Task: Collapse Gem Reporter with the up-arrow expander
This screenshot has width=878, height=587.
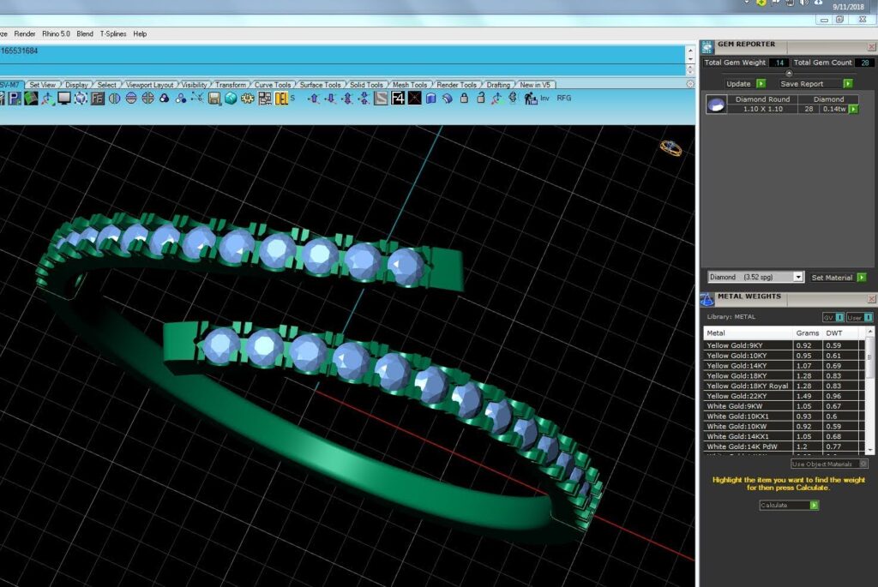Action: pyautogui.click(x=789, y=74)
